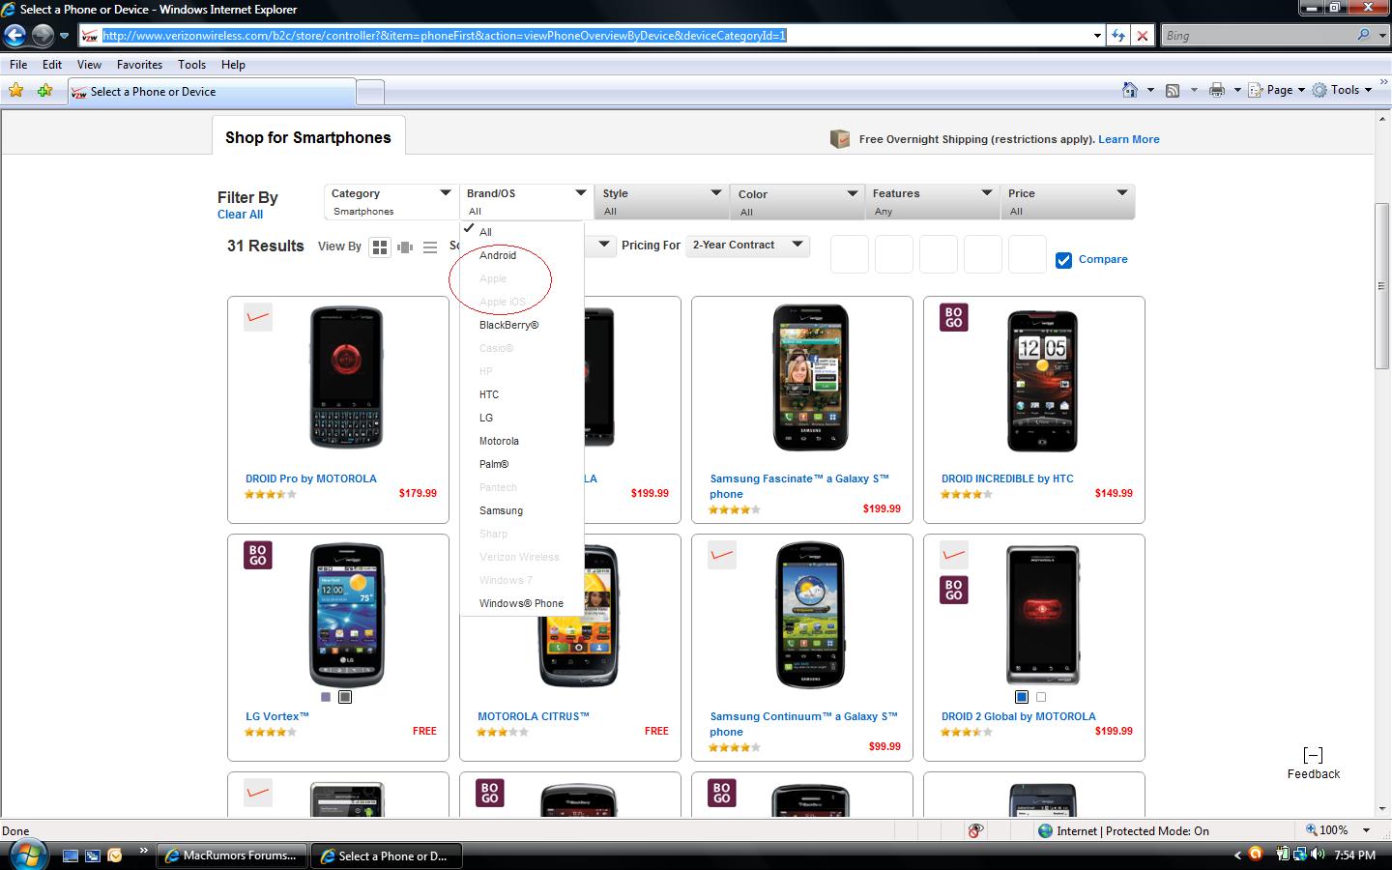Click the browser address bar URL
Screen dimensions: 1392x870
[x=445, y=36]
